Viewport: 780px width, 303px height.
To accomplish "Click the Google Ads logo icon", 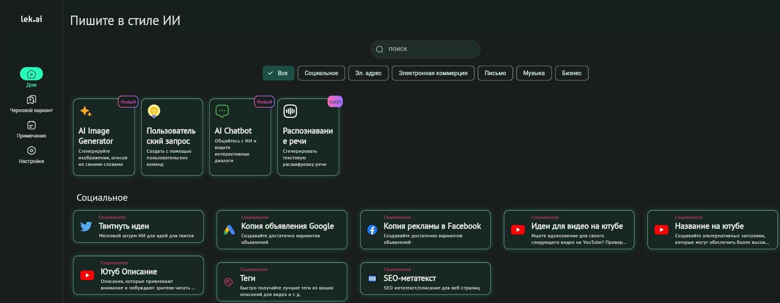I will [x=229, y=230].
